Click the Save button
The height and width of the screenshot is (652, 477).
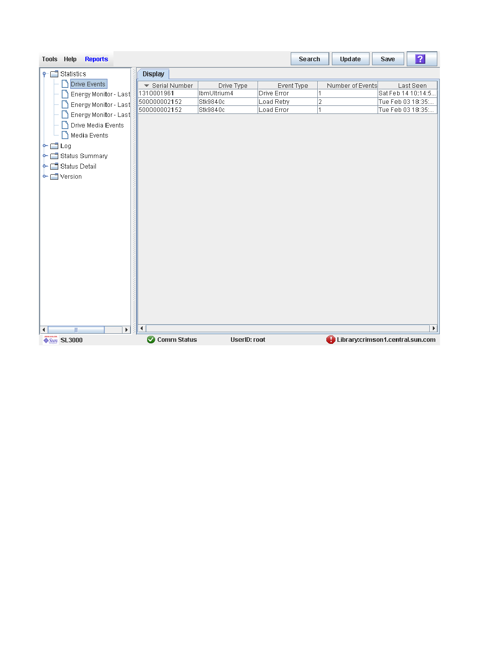click(x=388, y=59)
